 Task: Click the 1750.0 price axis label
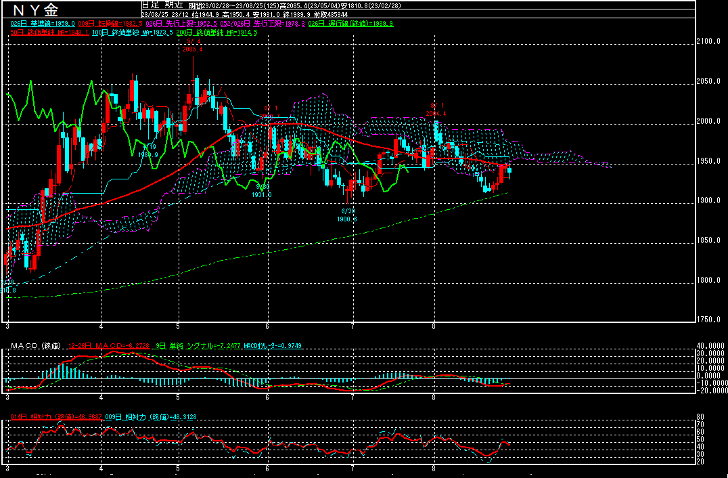708,320
